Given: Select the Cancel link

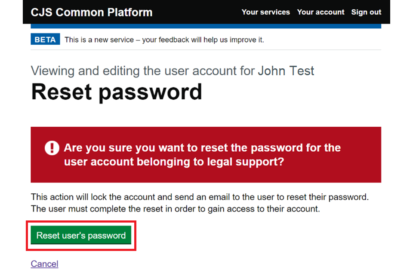Looking at the screenshot, I should [x=44, y=263].
